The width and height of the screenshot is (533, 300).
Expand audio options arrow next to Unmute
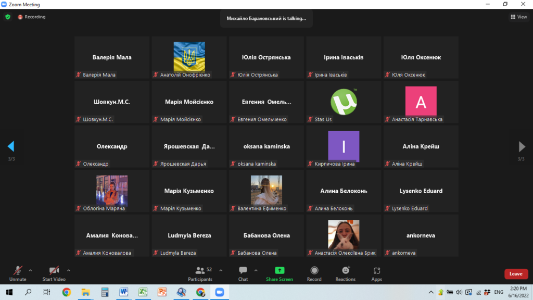click(x=30, y=270)
